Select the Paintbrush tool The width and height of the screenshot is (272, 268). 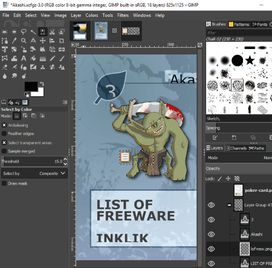(x=62, y=59)
